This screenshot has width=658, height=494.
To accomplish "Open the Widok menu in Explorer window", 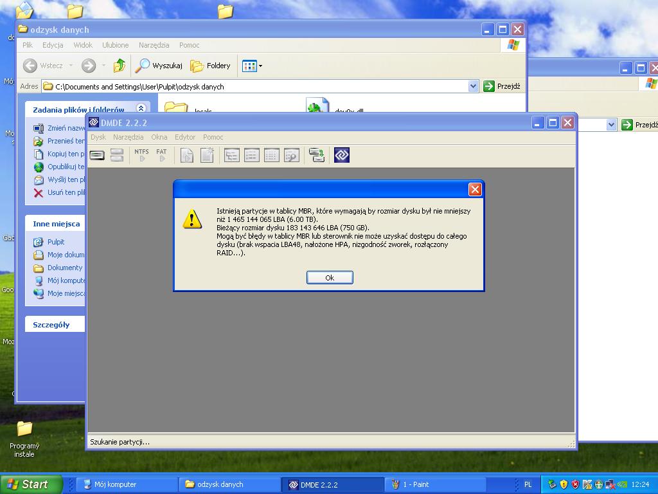I will coord(83,45).
